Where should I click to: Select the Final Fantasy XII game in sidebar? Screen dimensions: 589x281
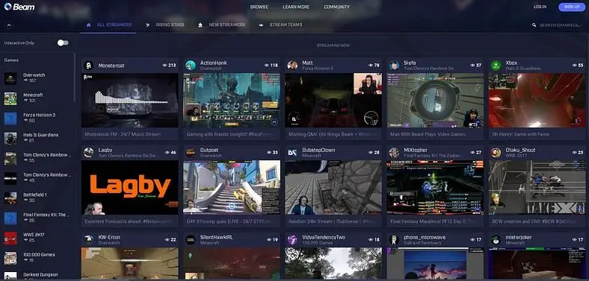(x=37, y=218)
